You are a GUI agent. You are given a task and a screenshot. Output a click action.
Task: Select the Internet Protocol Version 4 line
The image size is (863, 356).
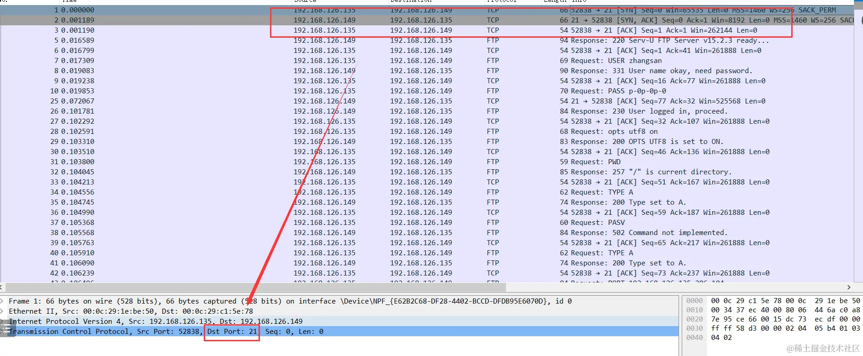[x=339, y=322]
